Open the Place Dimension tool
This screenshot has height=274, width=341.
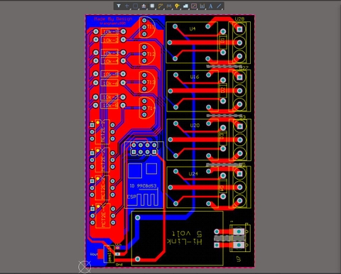coord(202,6)
